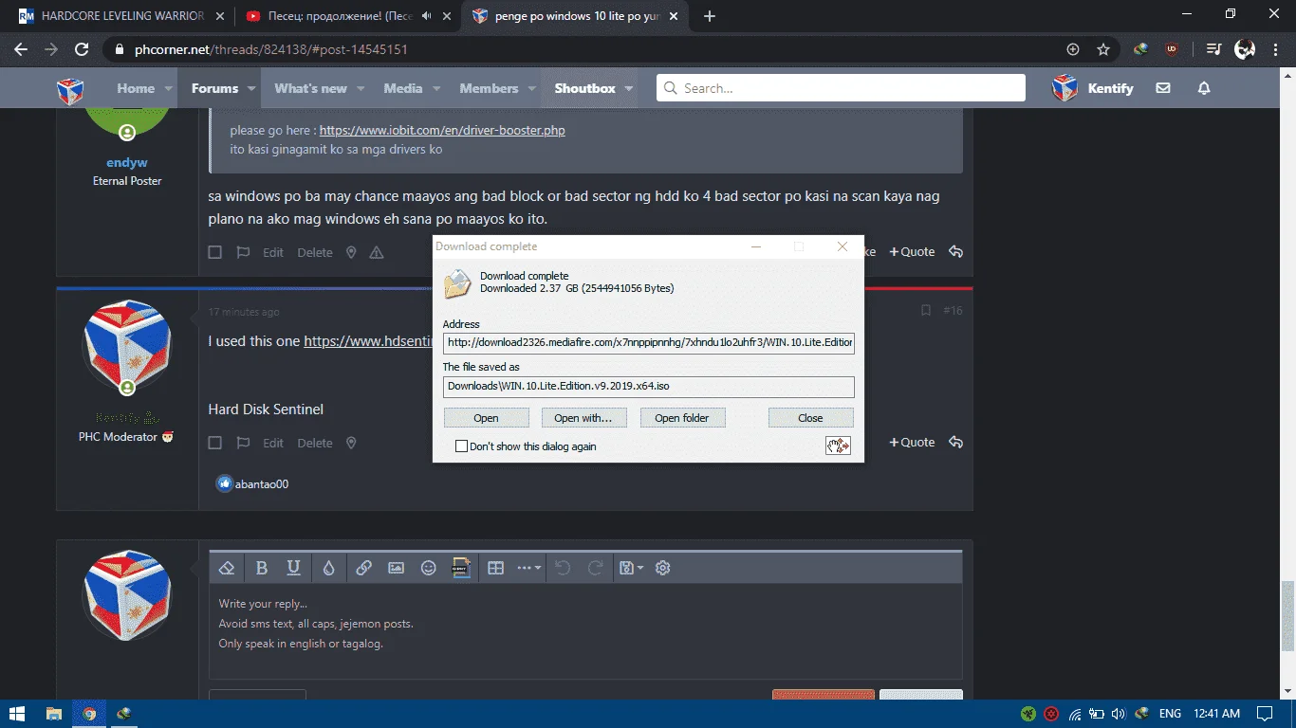Image resolution: width=1296 pixels, height=728 pixels.
Task: Click the location pin icon on Kentify's post
Action: (x=351, y=443)
